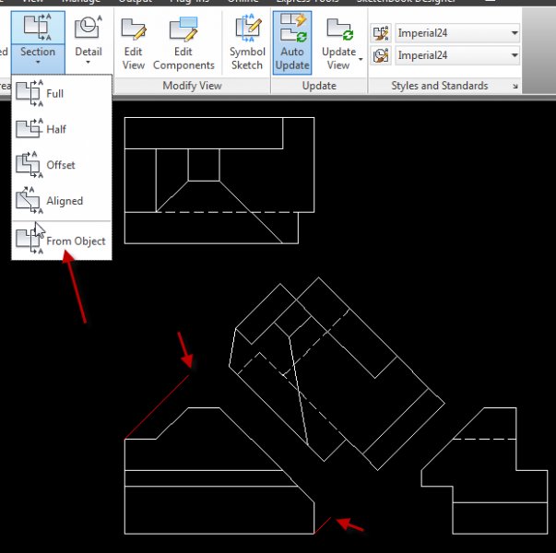Select the front view drawing at bottom left
This screenshot has width=556, height=553.
coord(219,470)
